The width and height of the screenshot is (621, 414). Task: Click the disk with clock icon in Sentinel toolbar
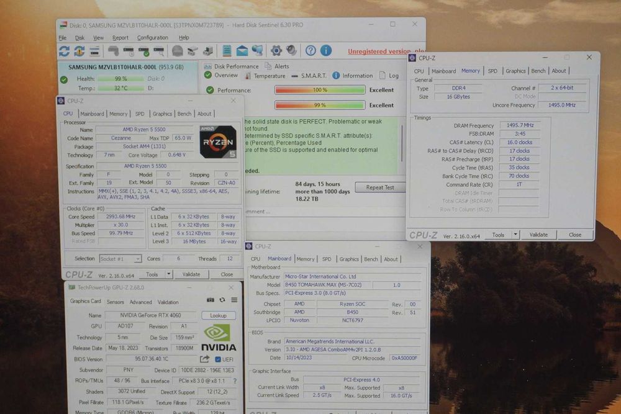(129, 51)
